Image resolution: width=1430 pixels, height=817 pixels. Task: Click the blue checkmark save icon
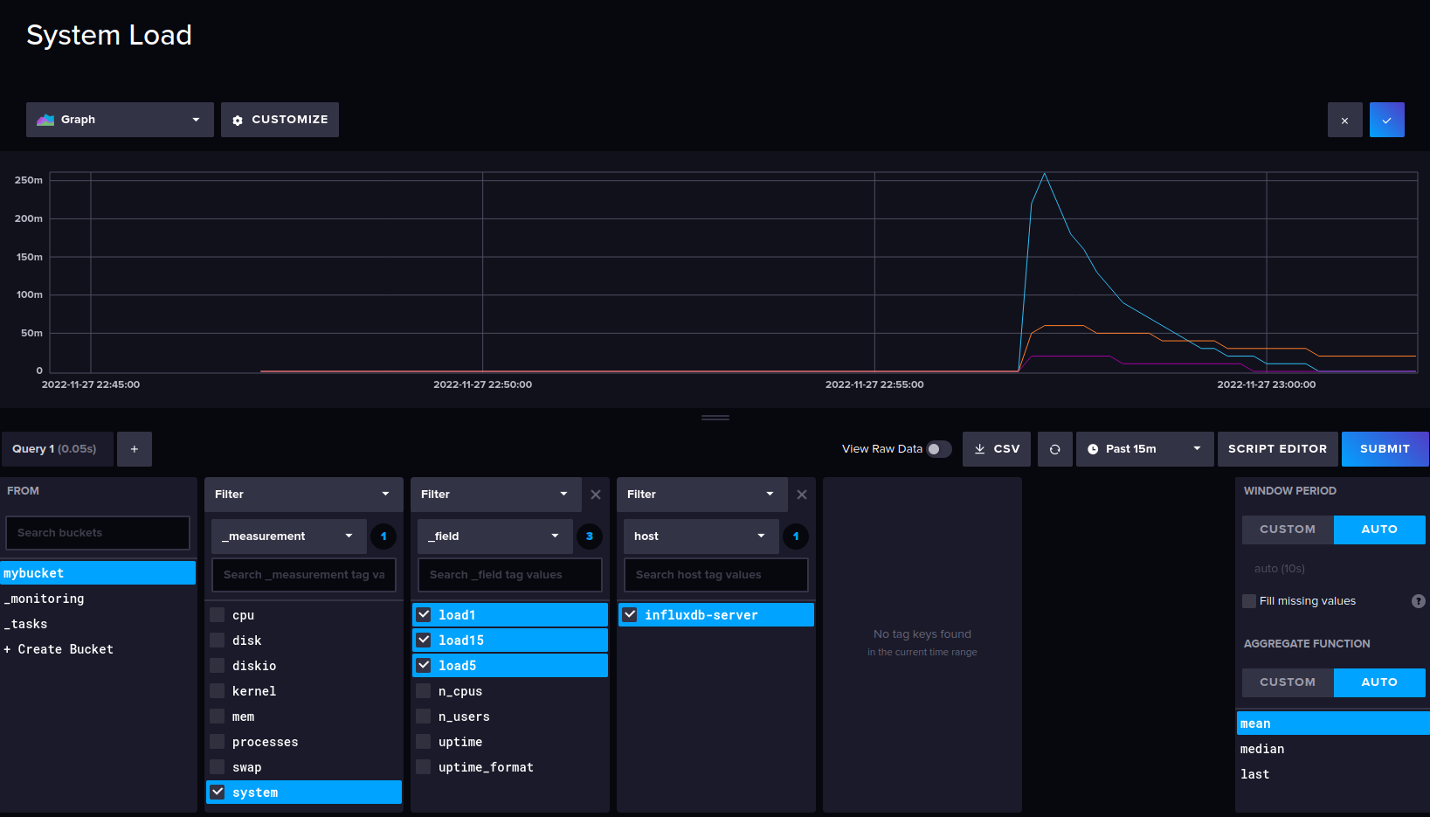click(1386, 121)
